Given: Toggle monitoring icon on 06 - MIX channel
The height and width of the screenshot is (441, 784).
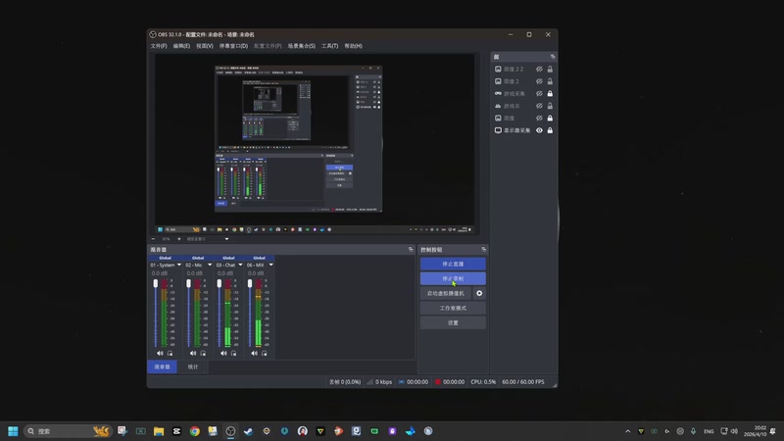Looking at the screenshot, I should (x=266, y=353).
